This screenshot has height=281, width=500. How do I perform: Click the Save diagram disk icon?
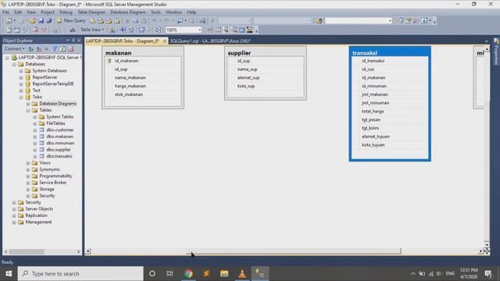(x=41, y=21)
